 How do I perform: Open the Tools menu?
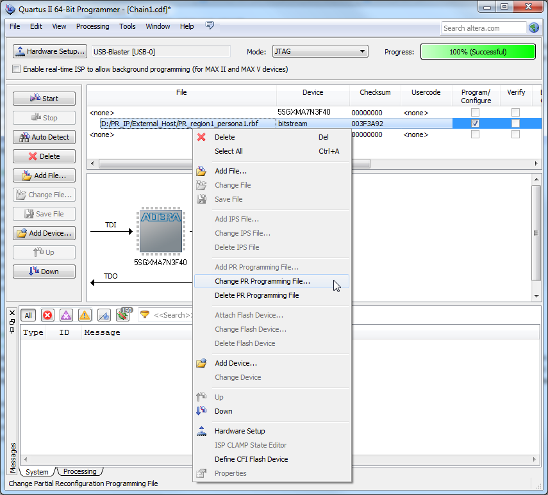128,26
